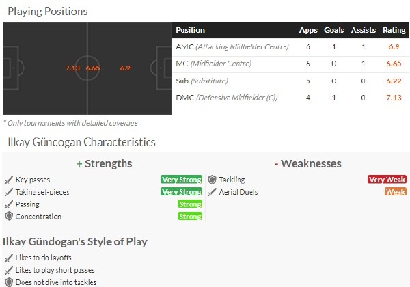Click the 7.13 rating on the pitch map

[73, 68]
